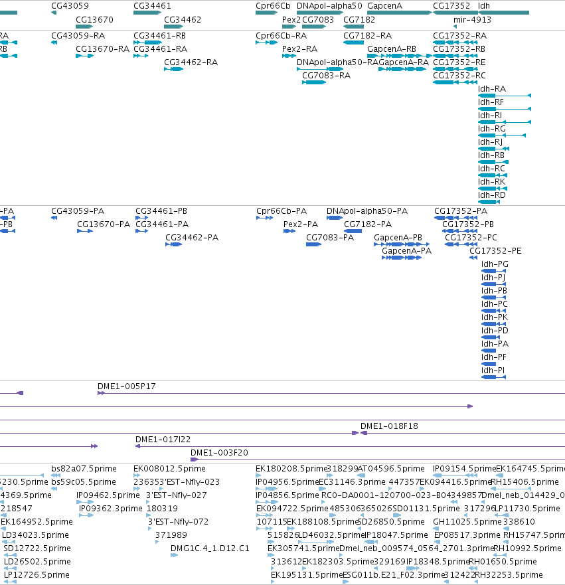Select the CG7182 gene label
Viewport: 565px width, 585px height.
pos(359,20)
